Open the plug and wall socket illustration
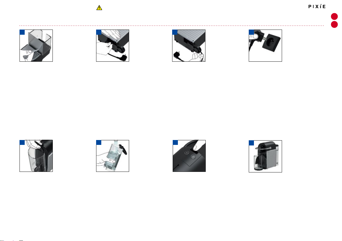 [x=265, y=46]
